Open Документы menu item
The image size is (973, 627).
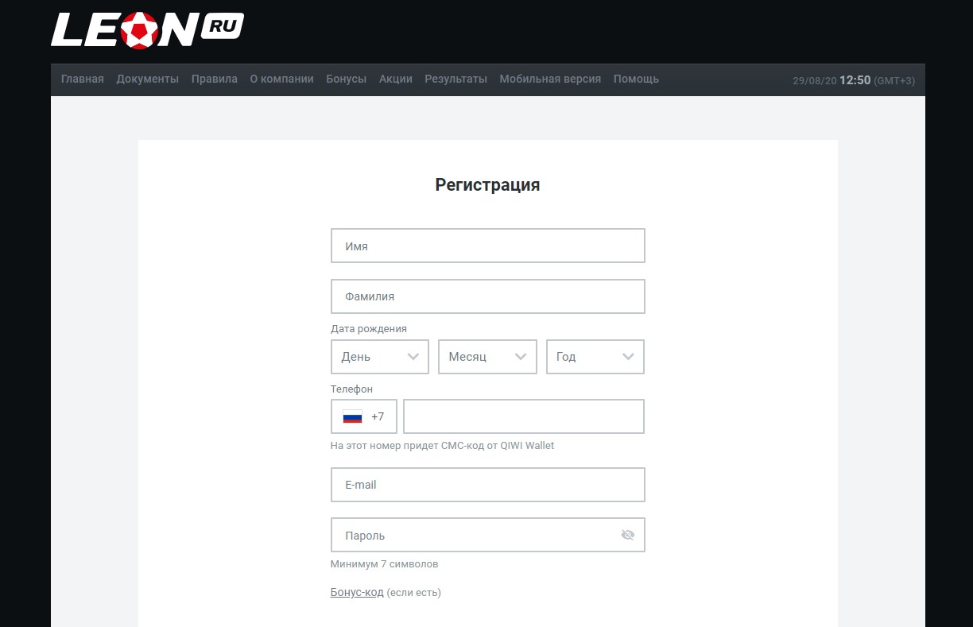pos(147,79)
